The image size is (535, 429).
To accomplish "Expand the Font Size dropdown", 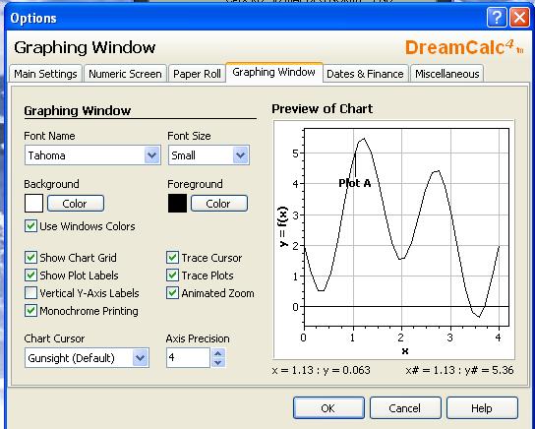I will tap(241, 155).
